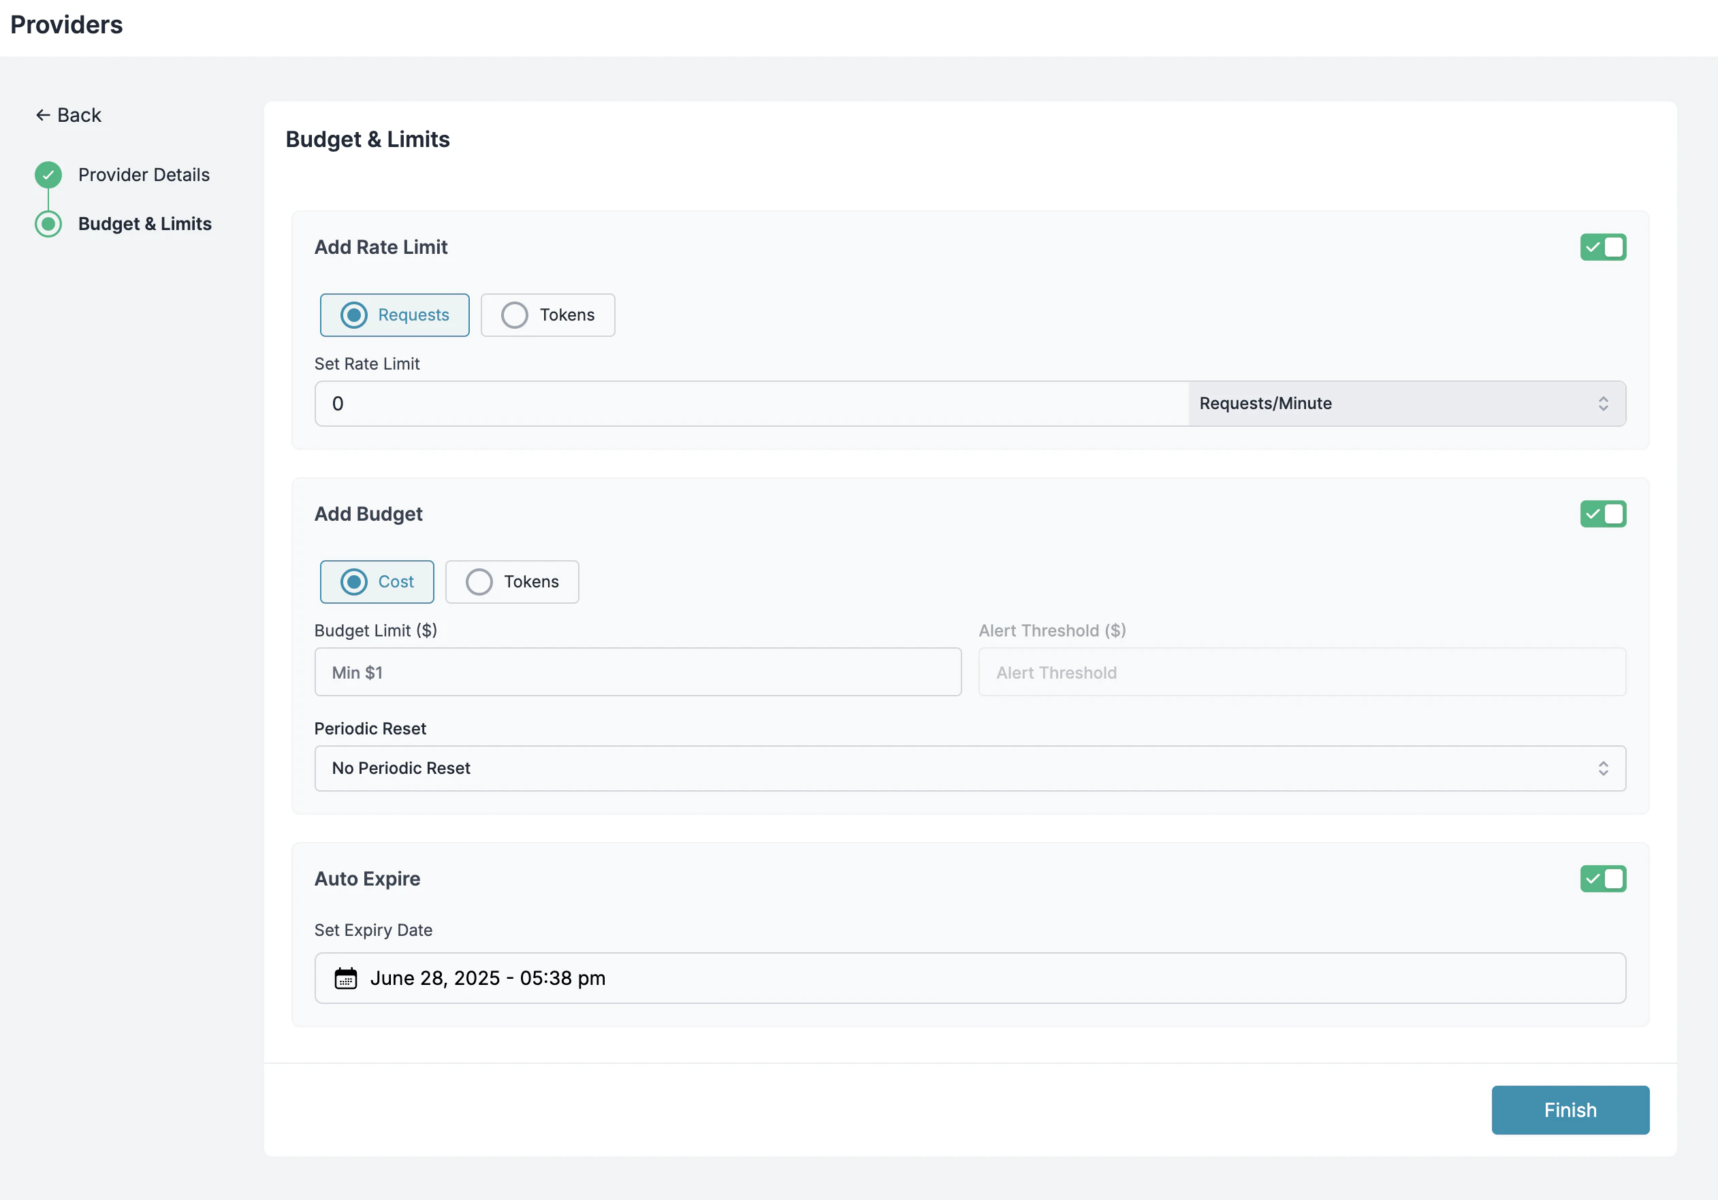Go to the Provider Details step
The height and width of the screenshot is (1200, 1718).
tap(144, 174)
